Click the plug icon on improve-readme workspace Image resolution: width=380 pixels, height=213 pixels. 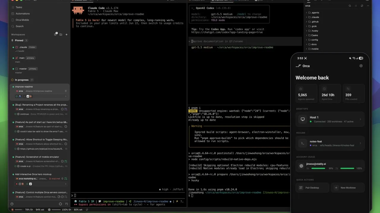(66, 91)
